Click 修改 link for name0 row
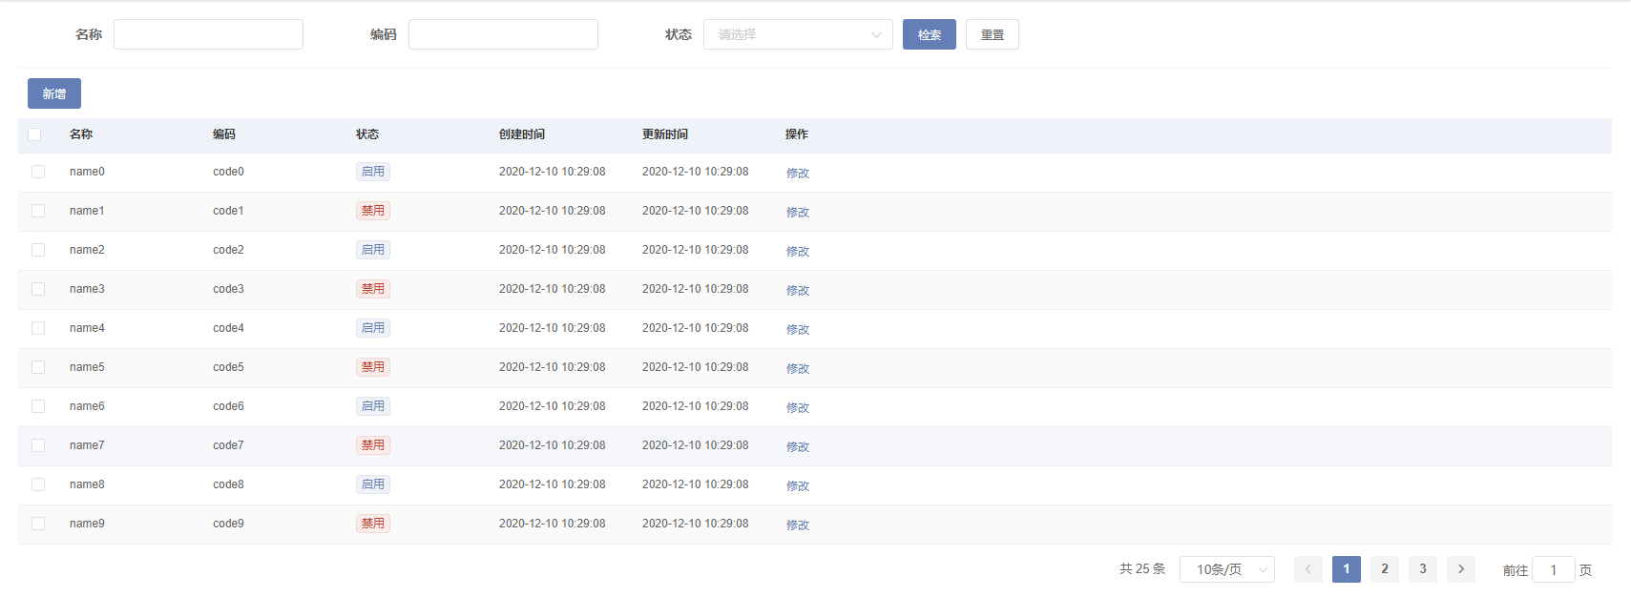This screenshot has width=1631, height=597. pyautogui.click(x=797, y=173)
